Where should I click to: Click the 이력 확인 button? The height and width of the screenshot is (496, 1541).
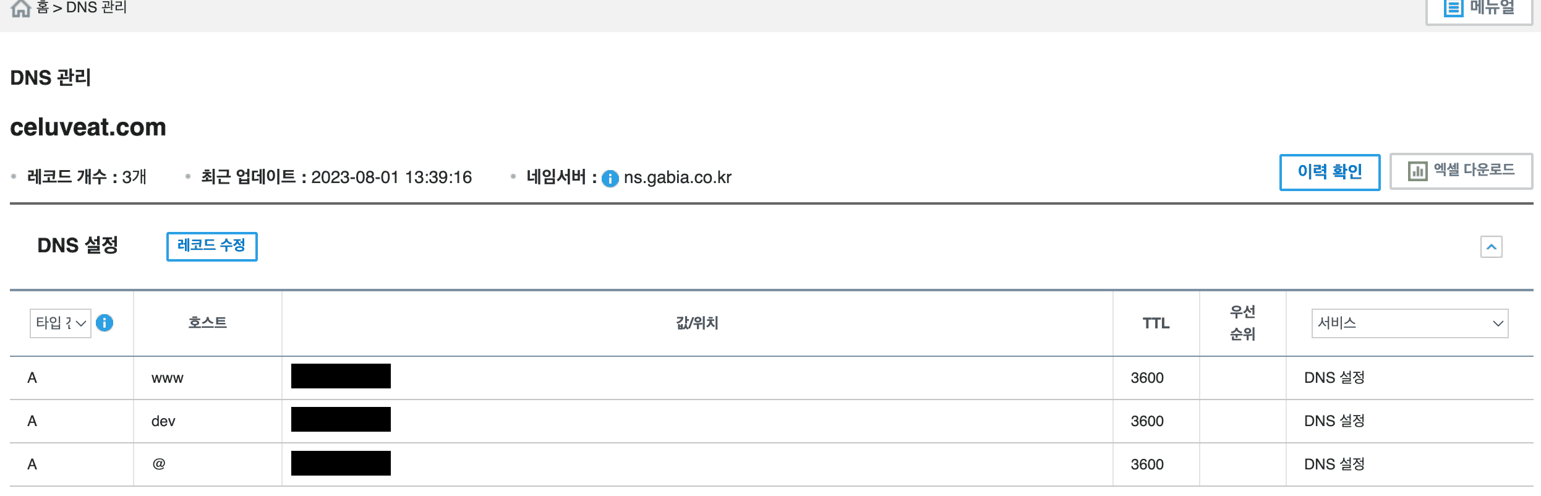(x=1330, y=172)
